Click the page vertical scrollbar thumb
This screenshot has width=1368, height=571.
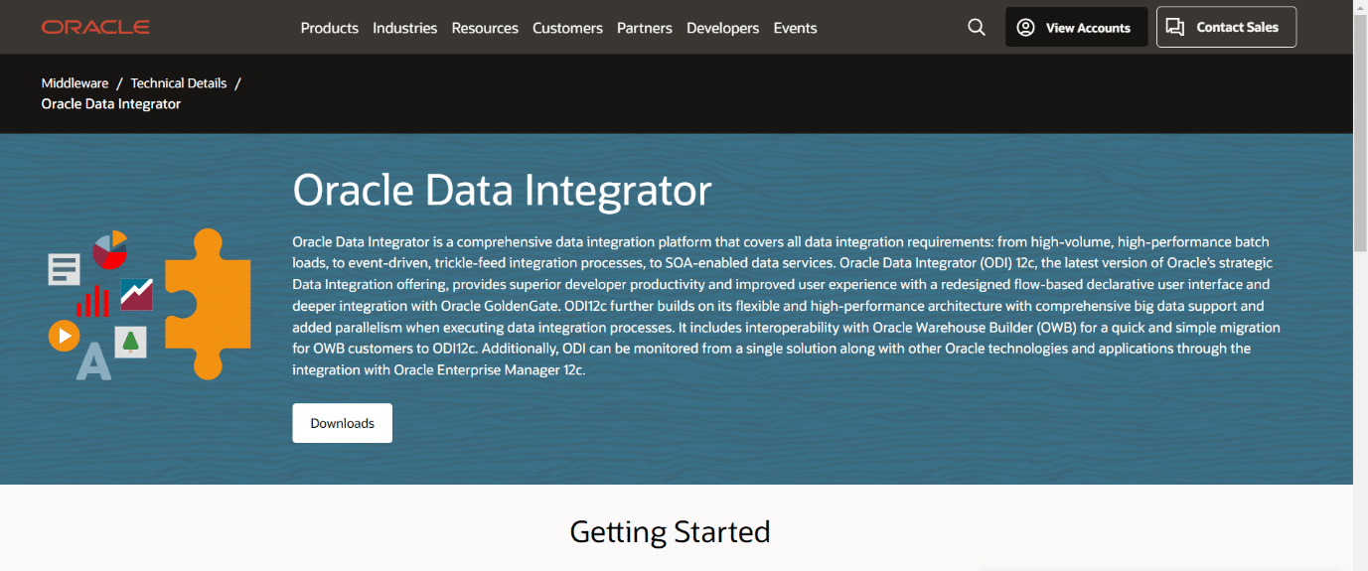tap(1360, 133)
